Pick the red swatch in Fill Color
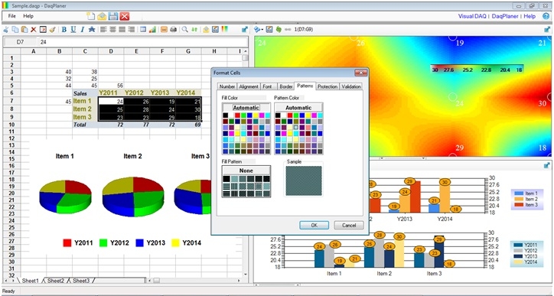554x296 pixels. 237,115
